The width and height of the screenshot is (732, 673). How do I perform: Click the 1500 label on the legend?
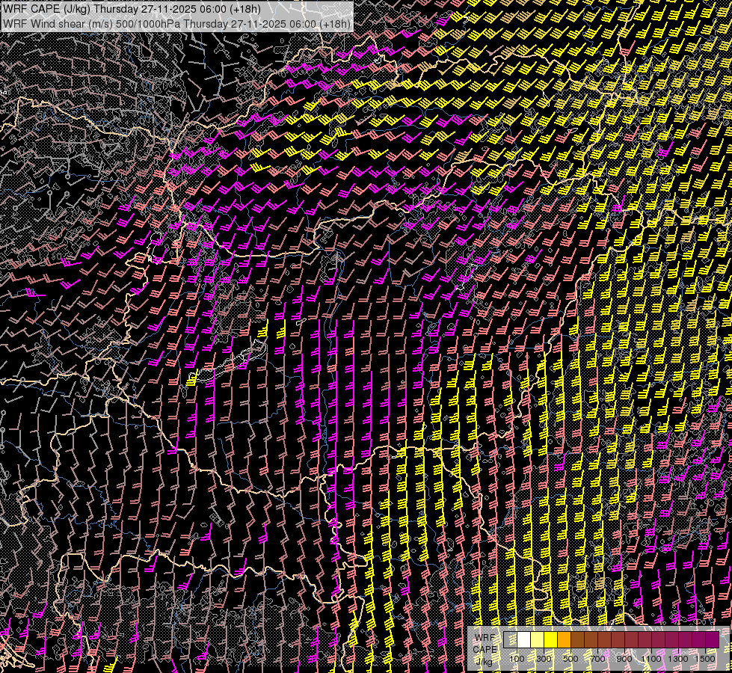[706, 658]
